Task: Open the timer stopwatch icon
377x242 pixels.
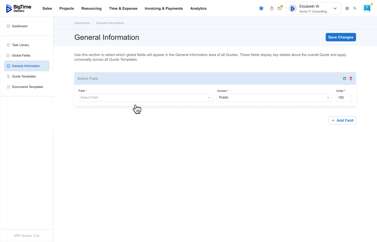Action: (x=272, y=8)
